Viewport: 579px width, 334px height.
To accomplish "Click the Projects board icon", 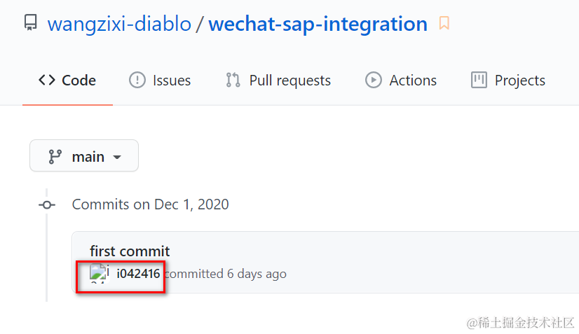I will [x=479, y=80].
